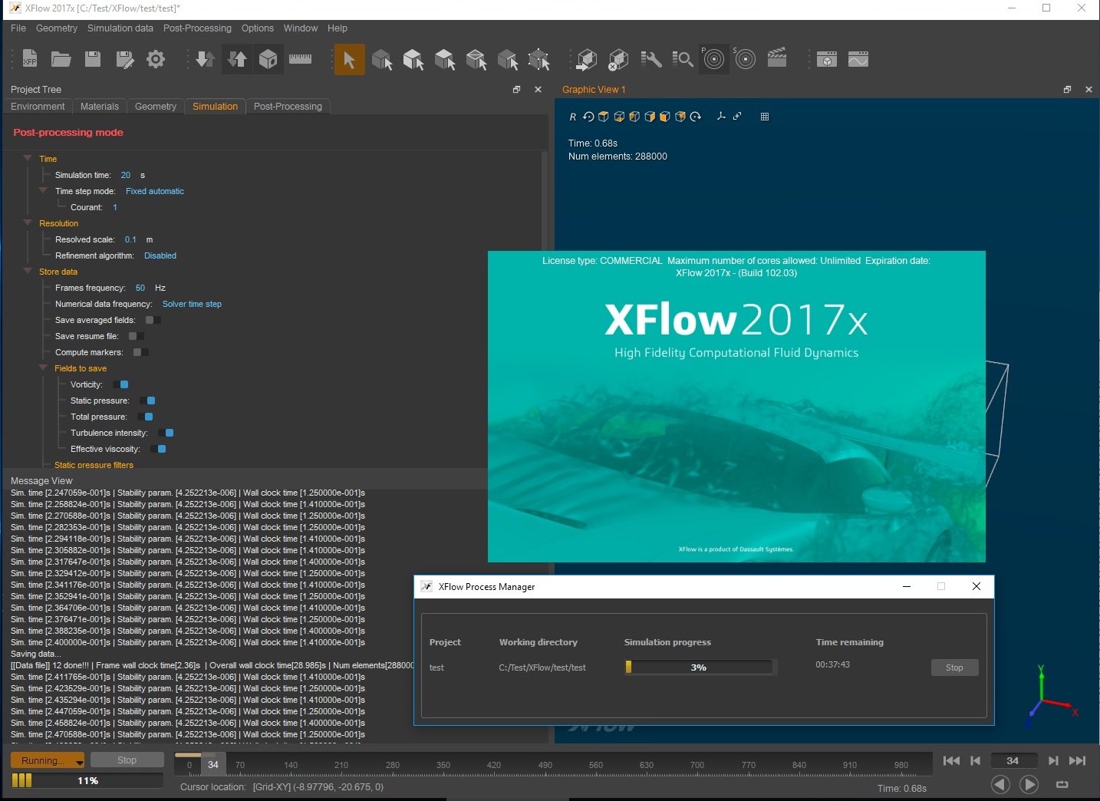Click the fit view icon
This screenshot has width=1100, height=801.
737,117
